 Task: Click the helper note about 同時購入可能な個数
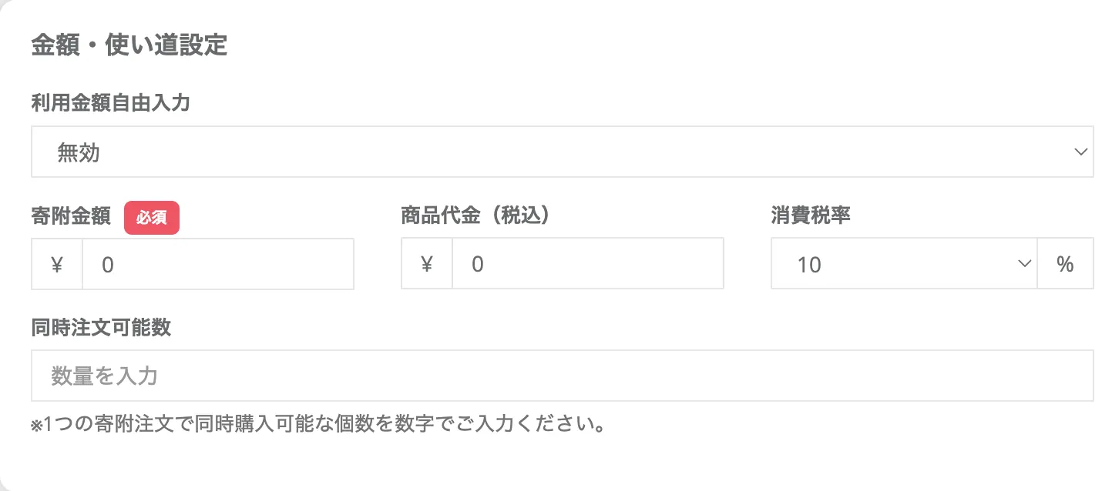[324, 424]
